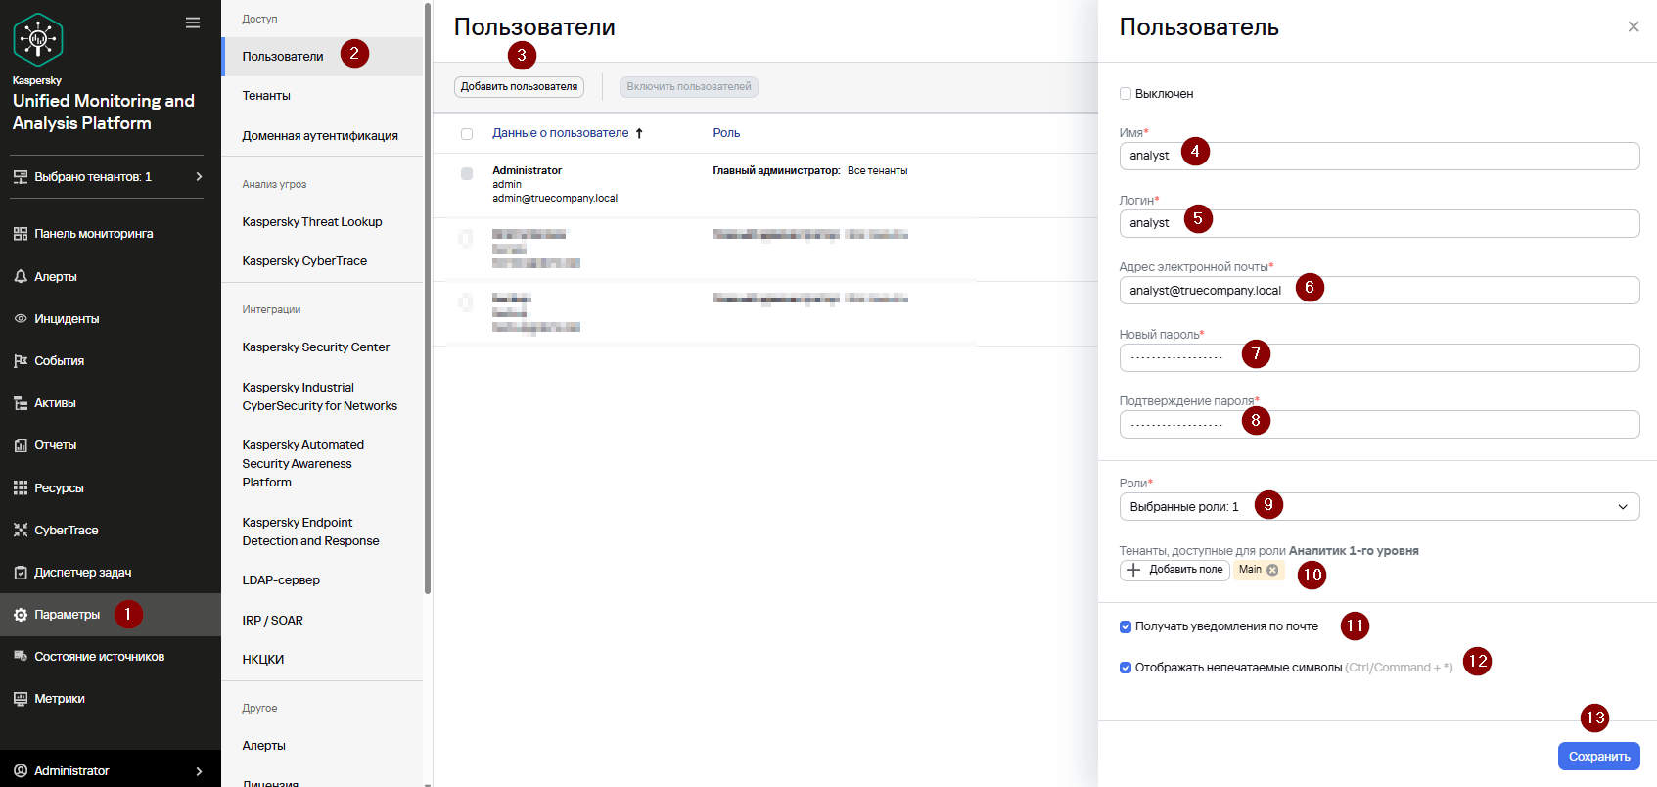Toggle the Disabled (Выключен) checkbox
Screen dimensions: 1657x787
click(x=1126, y=94)
